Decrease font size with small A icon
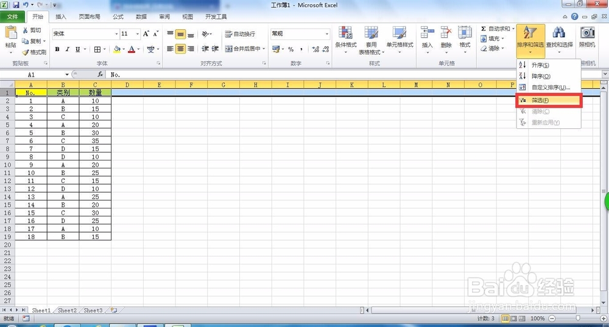This screenshot has height=327, width=609. click(155, 33)
